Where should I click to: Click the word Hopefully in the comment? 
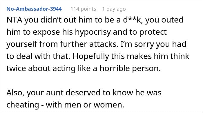91,57
